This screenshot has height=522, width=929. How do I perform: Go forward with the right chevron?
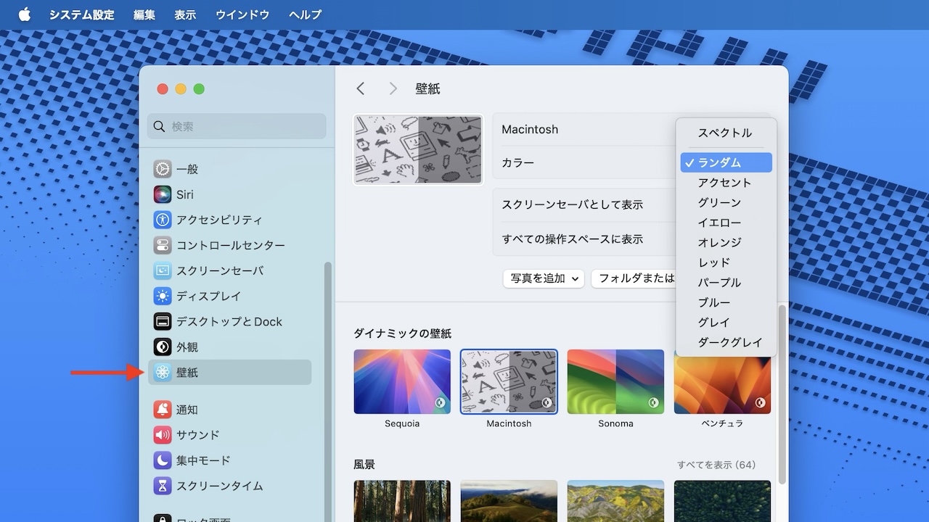click(393, 88)
